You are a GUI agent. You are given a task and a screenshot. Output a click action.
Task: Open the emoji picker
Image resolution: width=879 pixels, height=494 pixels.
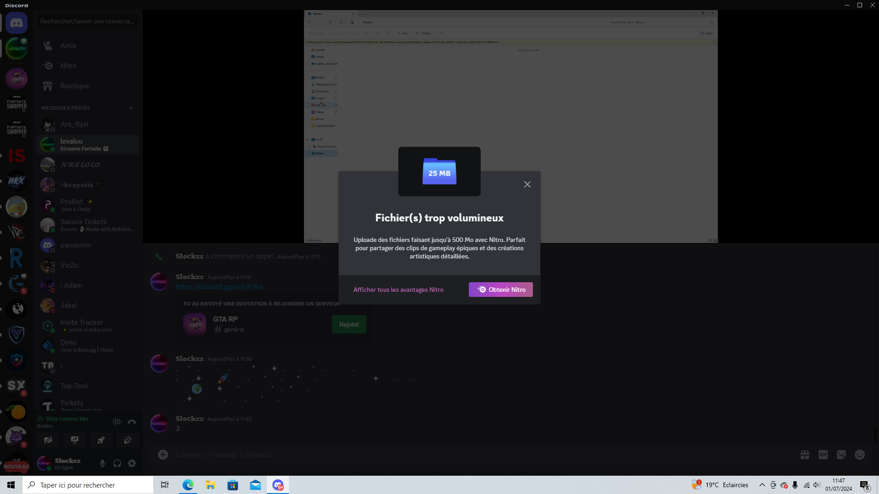tap(860, 455)
